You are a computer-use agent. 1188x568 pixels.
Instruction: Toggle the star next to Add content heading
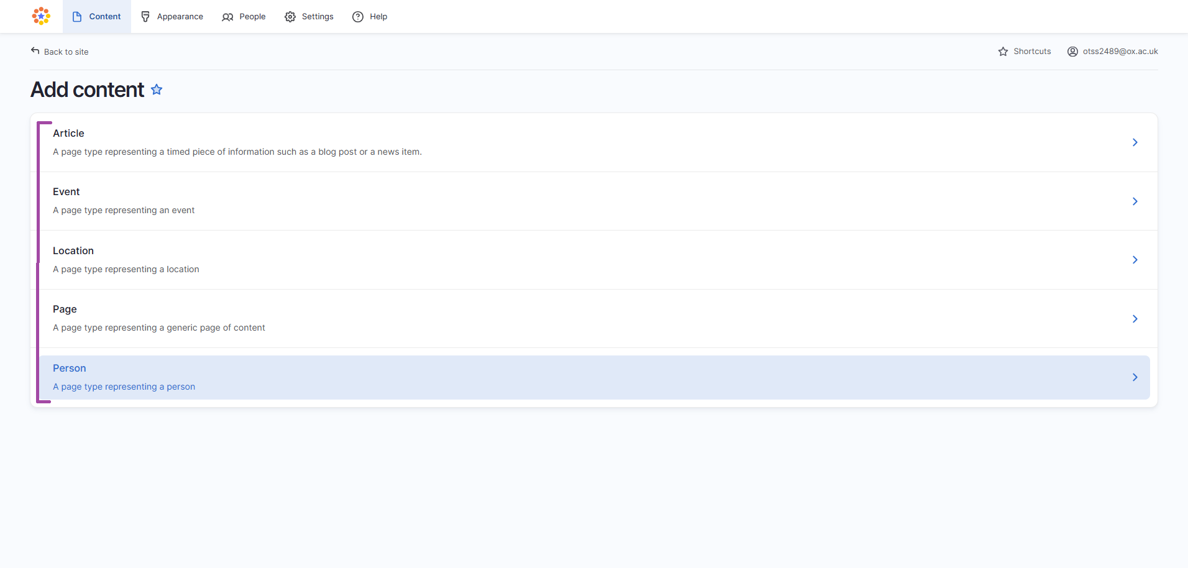157,89
